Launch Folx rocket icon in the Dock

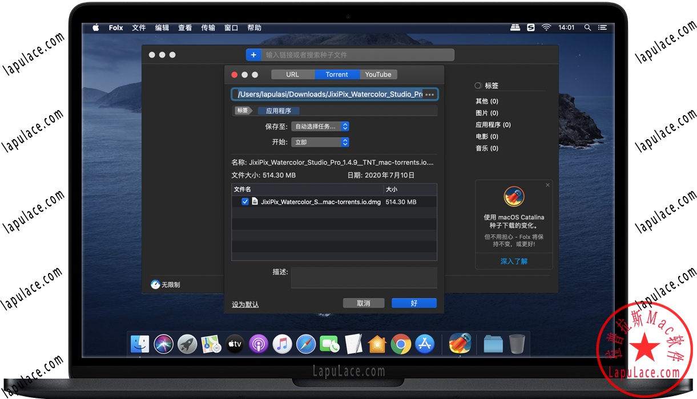click(x=460, y=344)
